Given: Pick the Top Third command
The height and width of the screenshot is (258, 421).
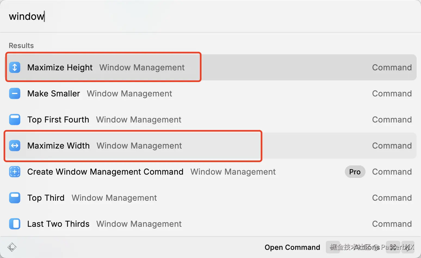Looking at the screenshot, I should [x=46, y=198].
